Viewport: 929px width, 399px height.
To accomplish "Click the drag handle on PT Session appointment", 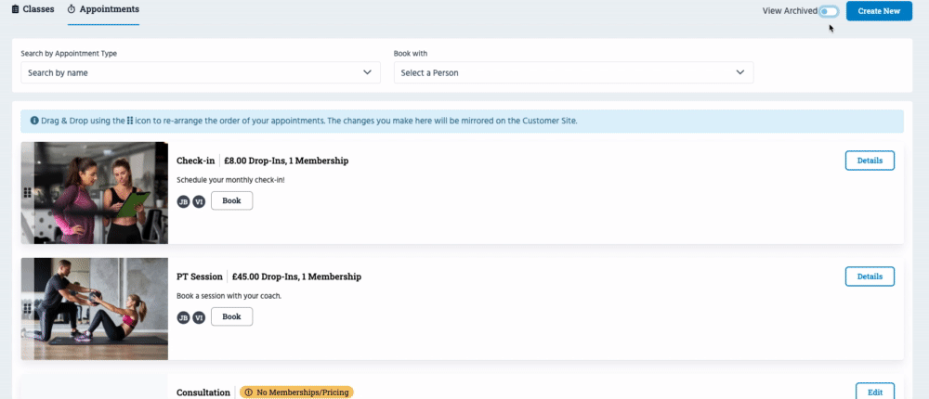I will tap(27, 309).
